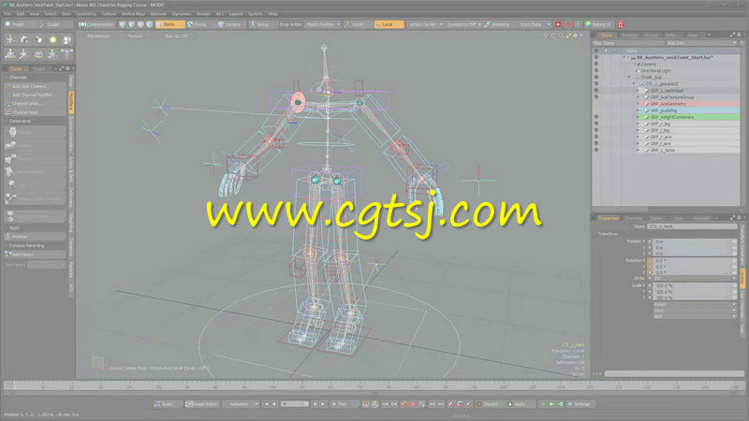Toggle visibility of Directional Light item
This screenshot has width=749, height=421.
pos(595,71)
